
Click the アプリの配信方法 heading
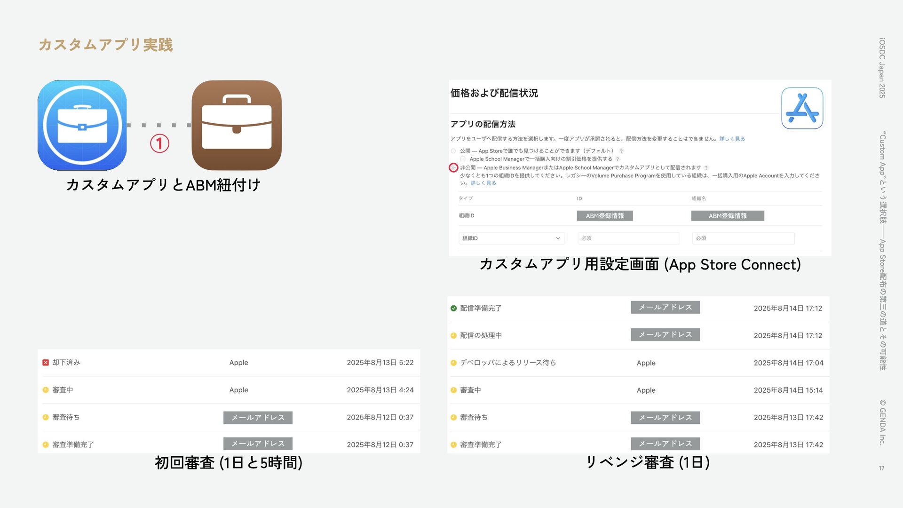click(x=483, y=124)
